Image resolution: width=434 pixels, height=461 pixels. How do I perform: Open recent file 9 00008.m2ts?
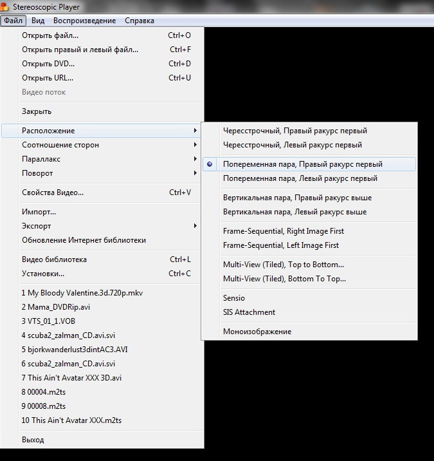click(x=102, y=406)
